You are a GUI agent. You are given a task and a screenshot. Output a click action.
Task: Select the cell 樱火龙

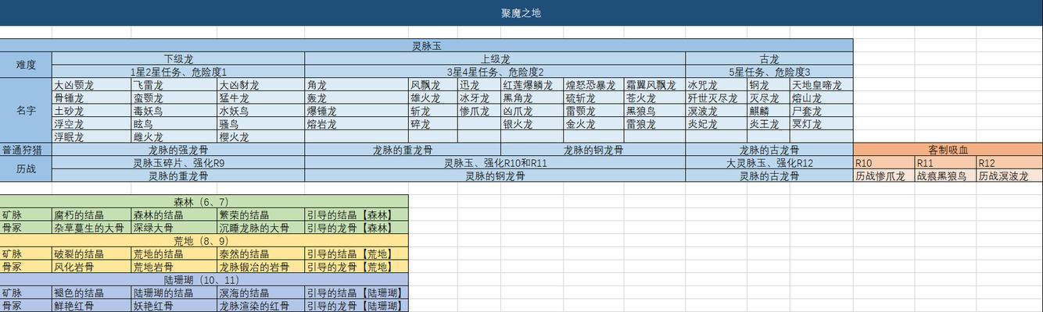(261, 136)
